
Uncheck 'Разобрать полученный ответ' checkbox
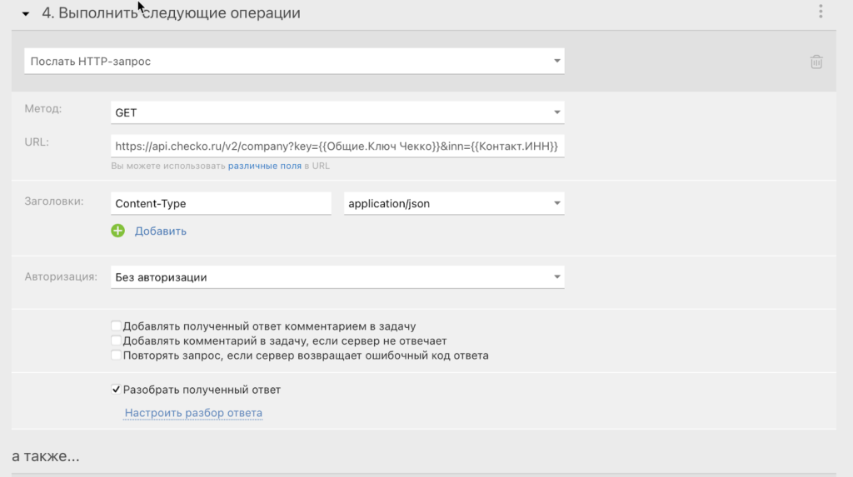click(117, 389)
